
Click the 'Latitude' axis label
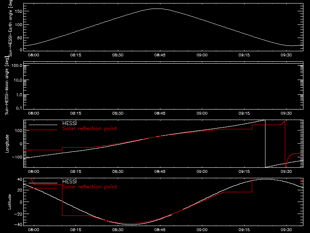pos(9,202)
